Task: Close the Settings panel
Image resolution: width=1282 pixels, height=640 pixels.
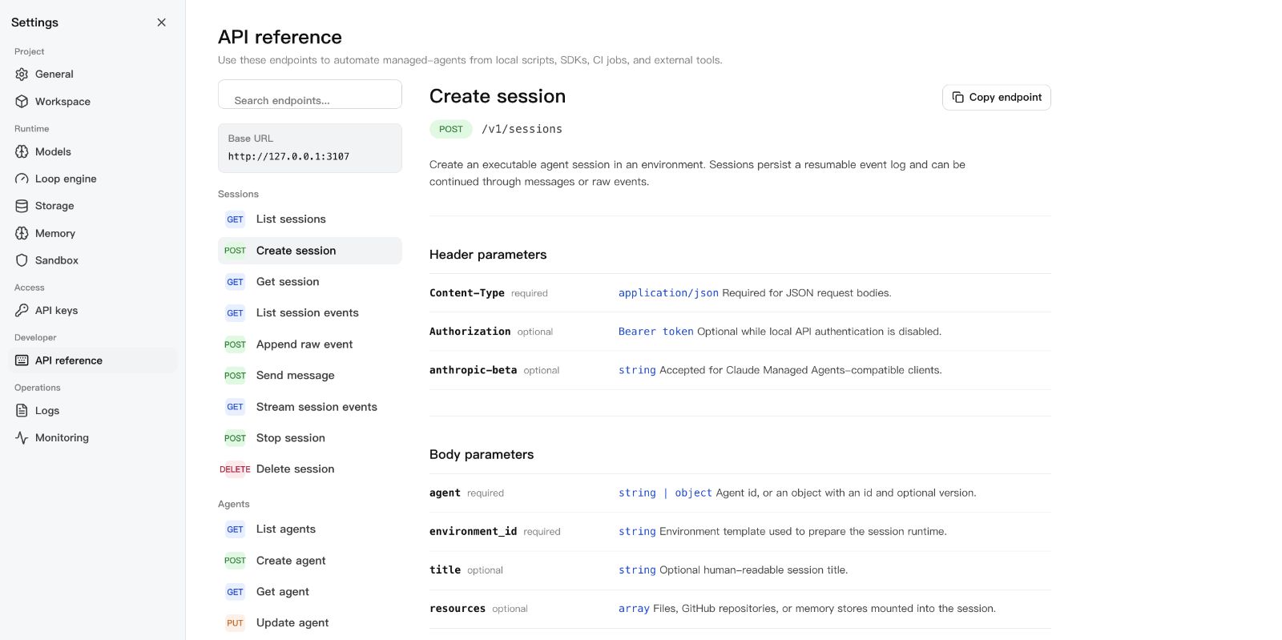Action: (x=162, y=22)
